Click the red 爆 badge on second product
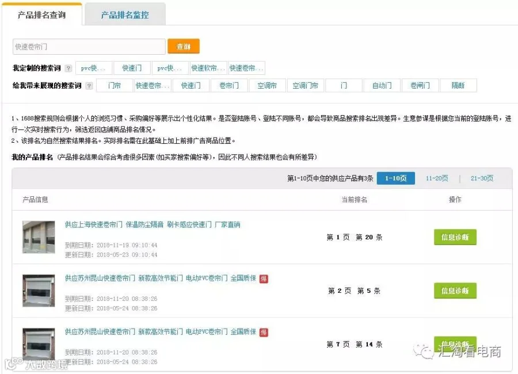The height and width of the screenshot is (374, 518). click(x=264, y=279)
